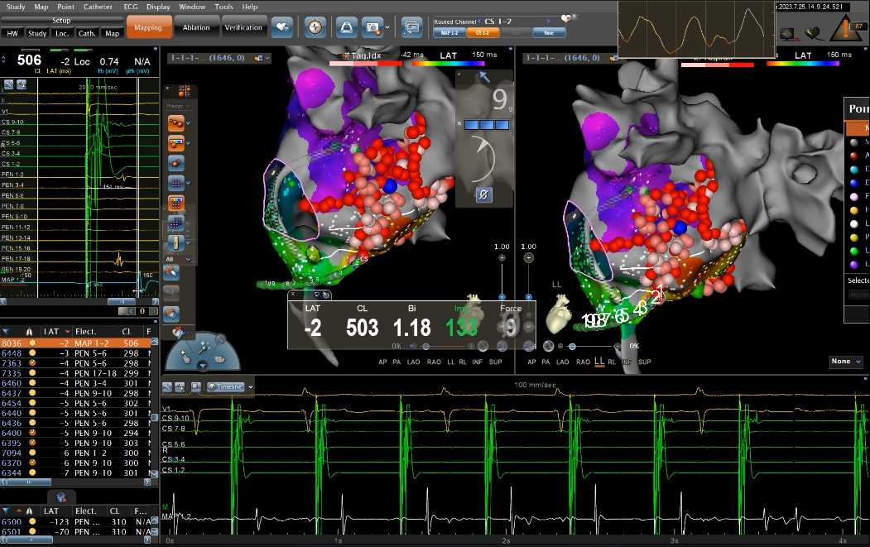This screenshot has height=547, width=870.
Task: Expand options beside blue point grid icon
Action: pyautogui.click(x=189, y=183)
